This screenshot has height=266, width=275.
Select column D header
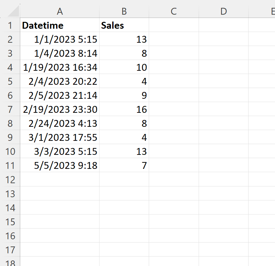[x=223, y=11]
